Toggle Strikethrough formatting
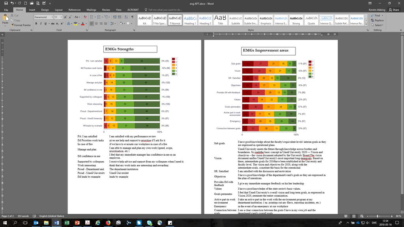Viewport: 404px width, 227px height. pos(52,24)
